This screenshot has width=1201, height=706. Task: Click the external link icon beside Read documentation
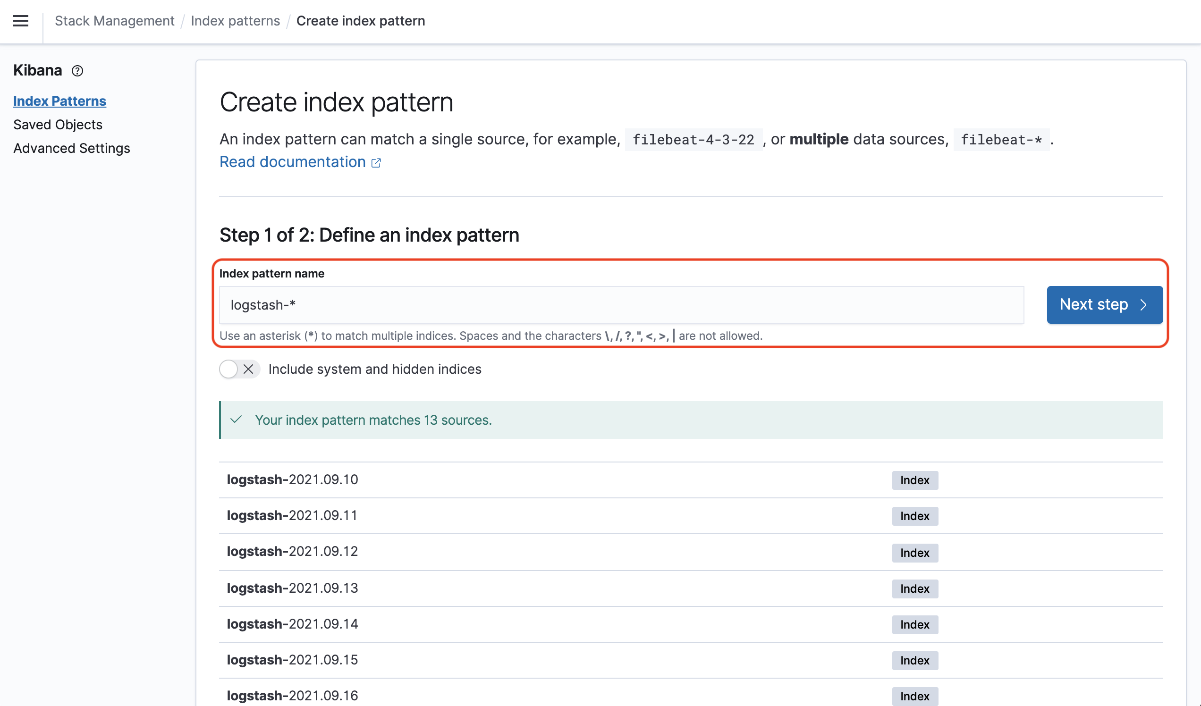coord(376,163)
